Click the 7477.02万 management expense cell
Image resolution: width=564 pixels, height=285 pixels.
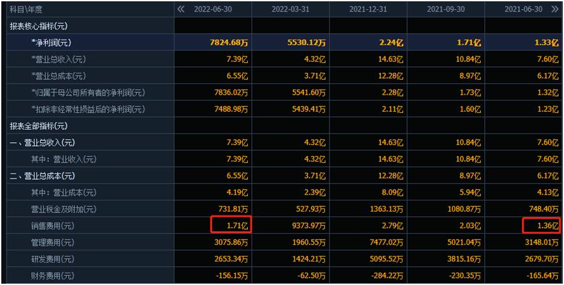point(386,243)
